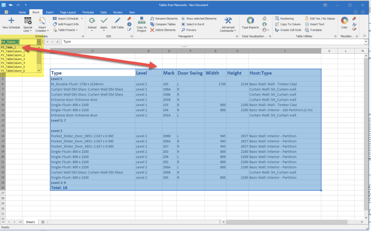
Task: Switch to the Insert tab
Action: pos(50,12)
